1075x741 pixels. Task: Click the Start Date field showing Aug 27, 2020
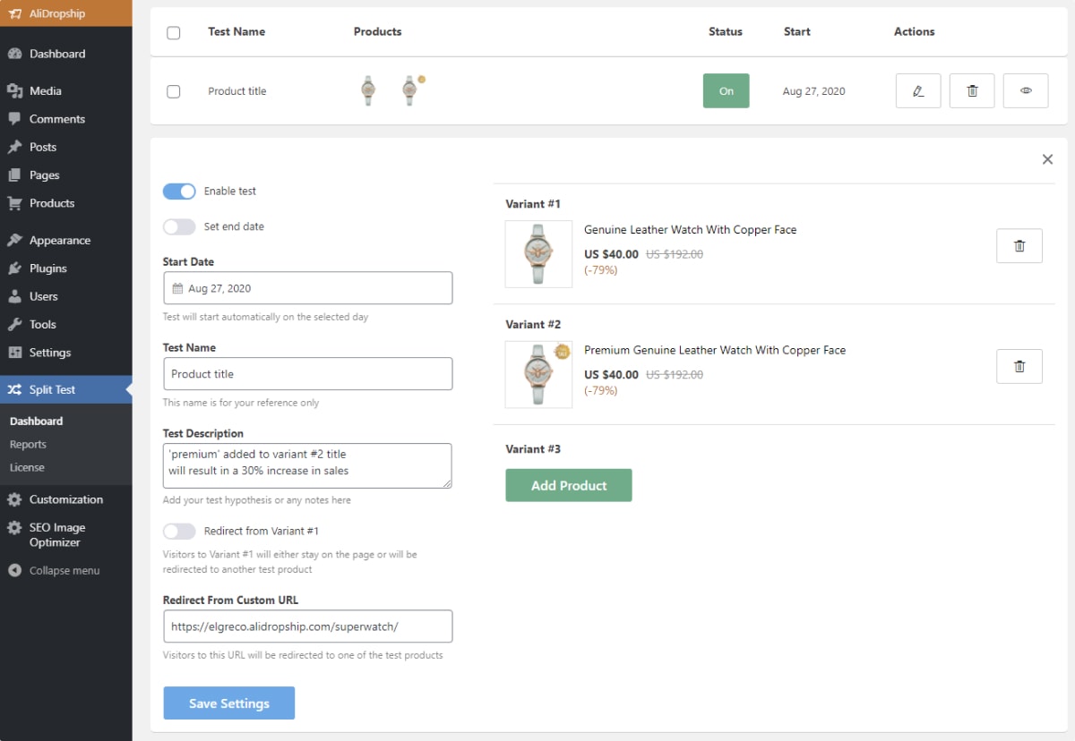pyautogui.click(x=307, y=287)
